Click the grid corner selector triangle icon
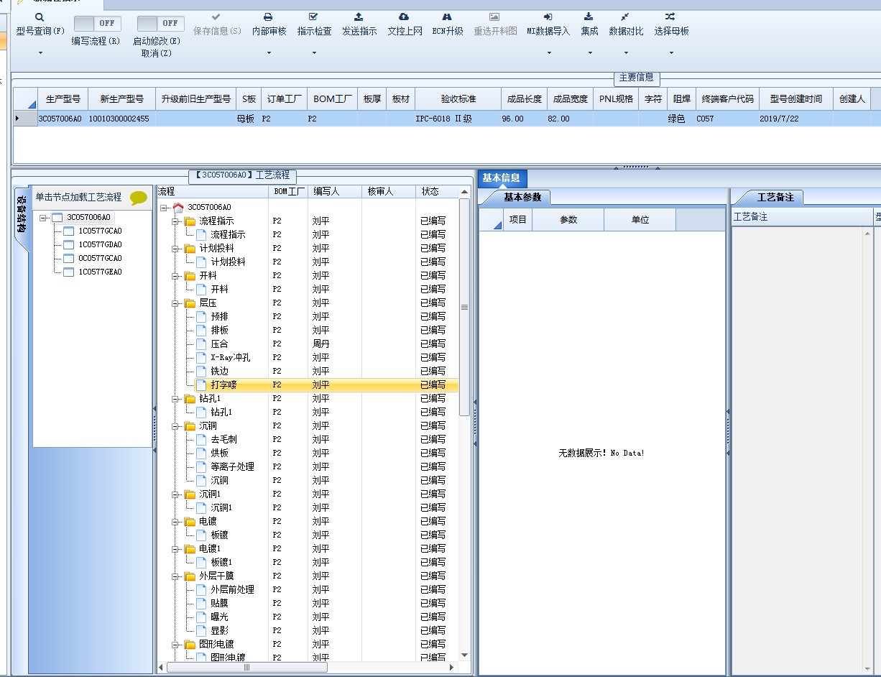The width and height of the screenshot is (881, 677). [x=32, y=104]
